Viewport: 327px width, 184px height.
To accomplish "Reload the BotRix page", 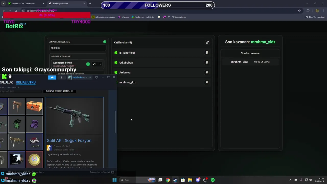I will pos(16,11).
